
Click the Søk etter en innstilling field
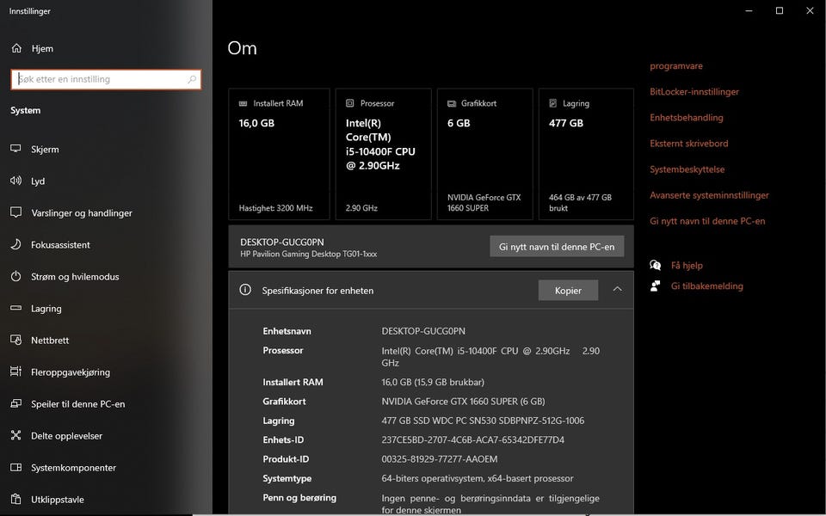pos(106,79)
